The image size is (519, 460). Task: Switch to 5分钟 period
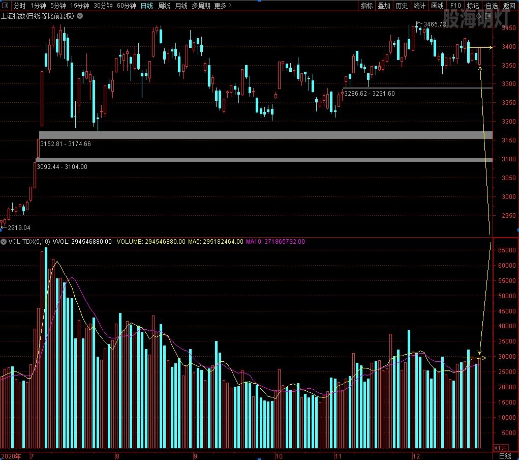pyautogui.click(x=58, y=6)
